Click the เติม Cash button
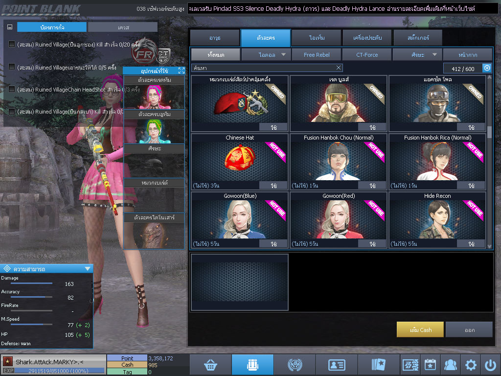501x376 pixels. pyautogui.click(x=420, y=329)
